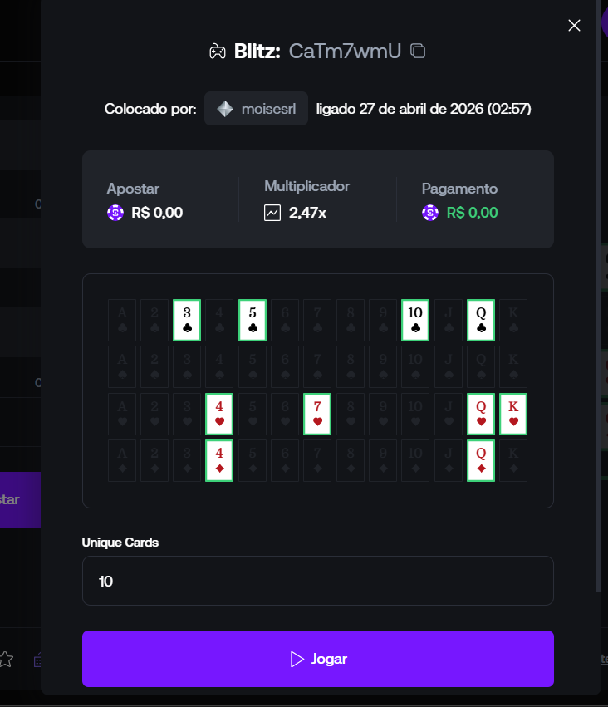This screenshot has width=608, height=707.
Task: Click the Jogar play button
Action: coord(318,659)
